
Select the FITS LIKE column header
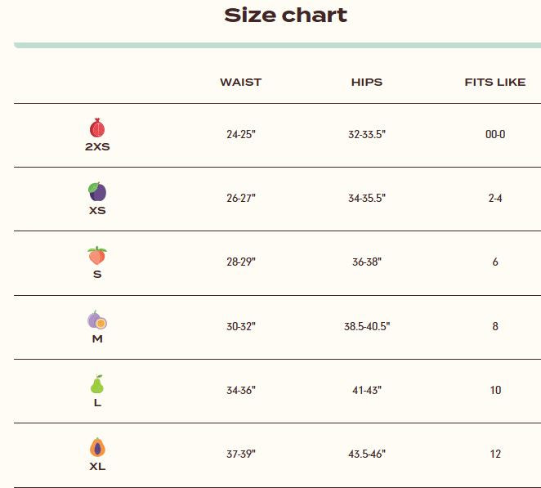click(495, 83)
